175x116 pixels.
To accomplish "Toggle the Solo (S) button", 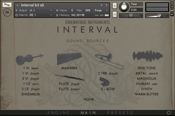I will coord(115,6).
